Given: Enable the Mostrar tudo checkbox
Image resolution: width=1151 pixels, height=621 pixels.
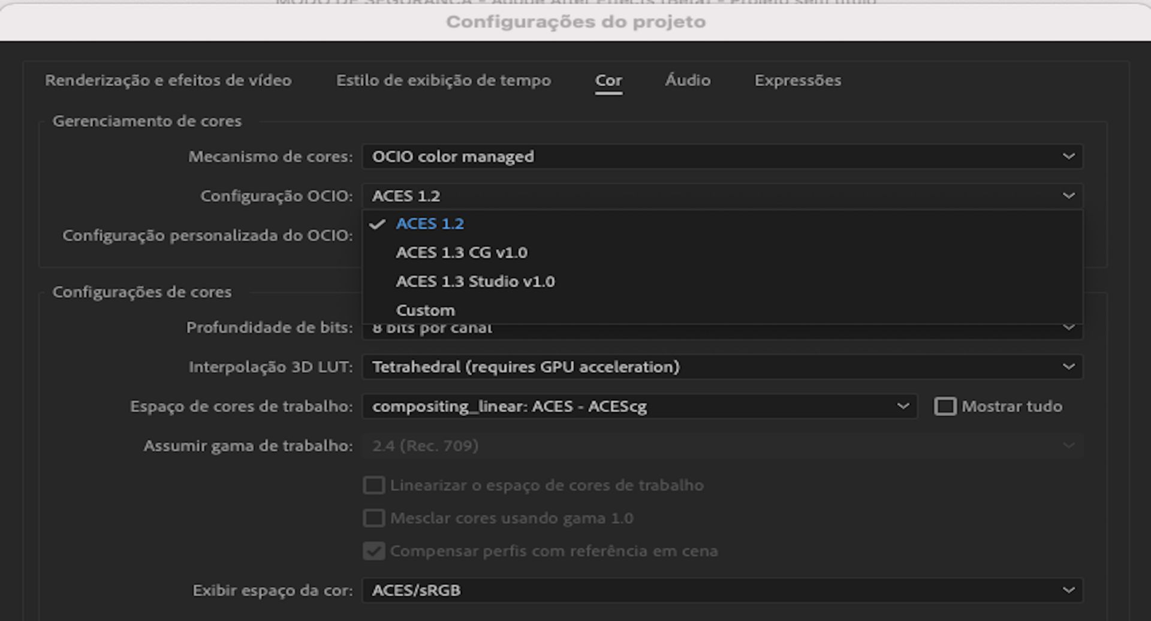Looking at the screenshot, I should click(946, 406).
